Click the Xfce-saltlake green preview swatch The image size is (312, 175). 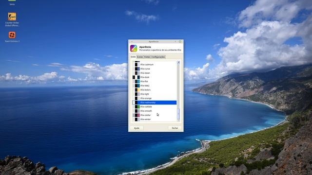[136, 107]
